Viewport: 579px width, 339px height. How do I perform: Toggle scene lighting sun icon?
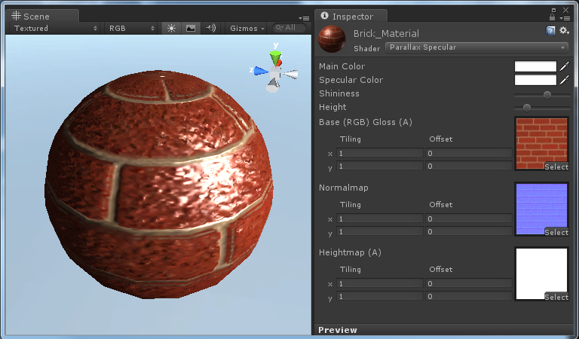[x=171, y=28]
